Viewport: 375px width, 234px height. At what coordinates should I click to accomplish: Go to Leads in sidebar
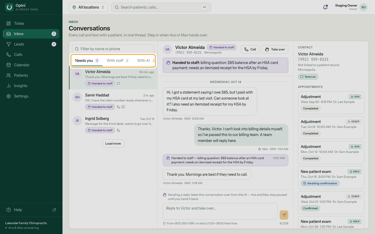31,44
